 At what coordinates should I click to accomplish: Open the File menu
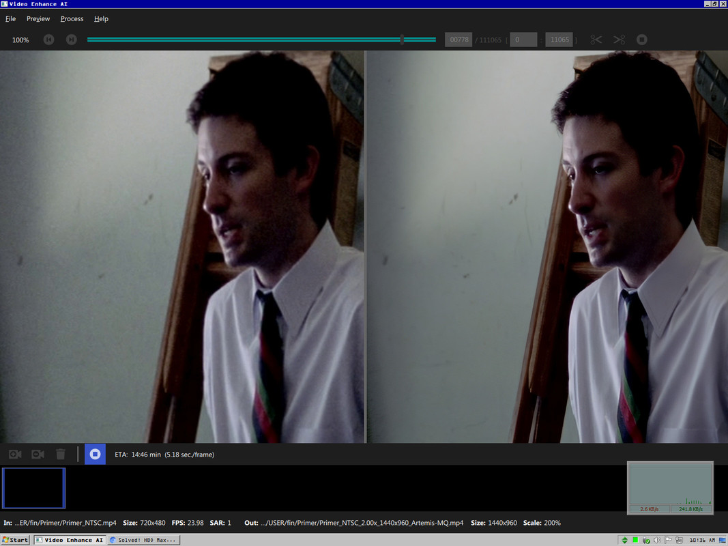pos(10,18)
